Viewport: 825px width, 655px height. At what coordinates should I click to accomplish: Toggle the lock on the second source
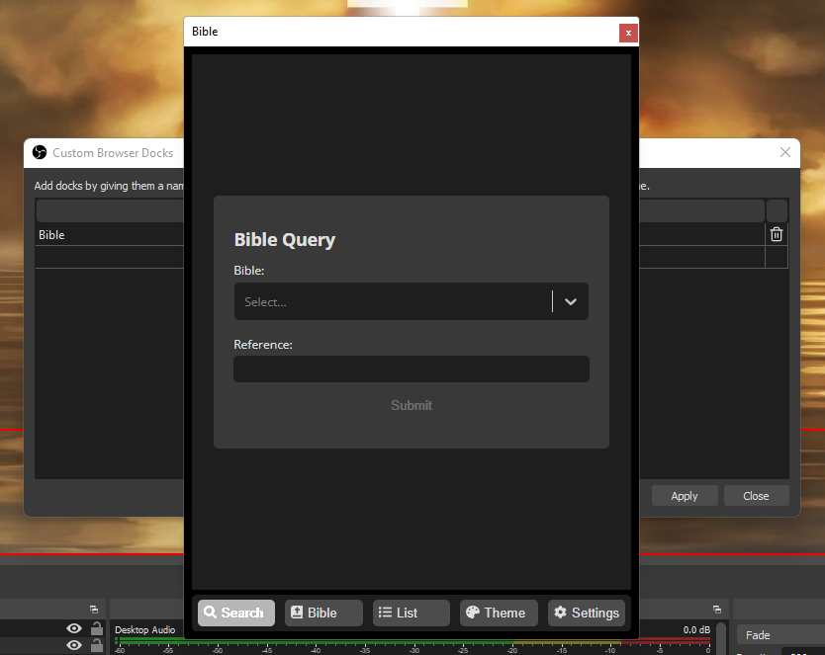pyautogui.click(x=97, y=645)
